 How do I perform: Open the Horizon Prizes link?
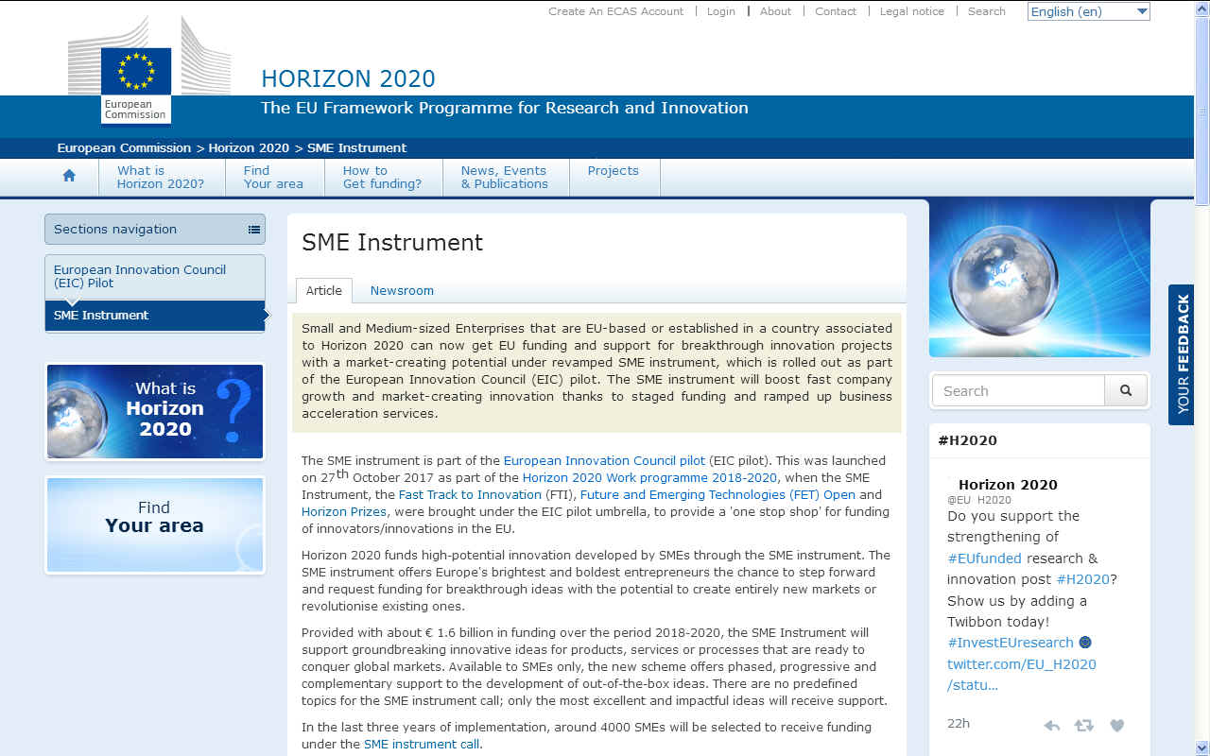click(344, 512)
